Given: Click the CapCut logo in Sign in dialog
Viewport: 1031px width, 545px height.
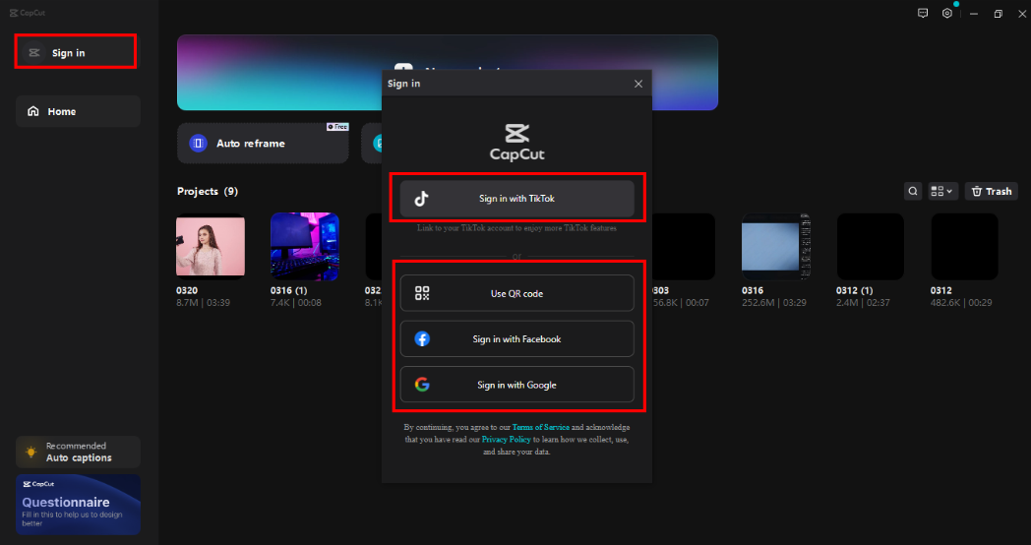Looking at the screenshot, I should click(x=516, y=142).
